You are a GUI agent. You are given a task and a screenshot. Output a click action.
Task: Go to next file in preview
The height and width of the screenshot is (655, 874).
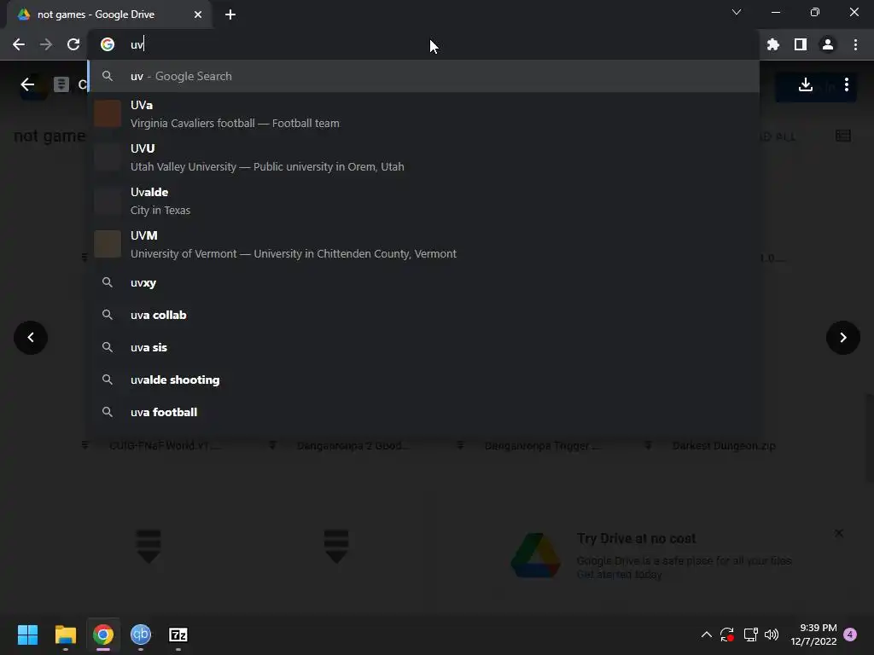coord(842,338)
